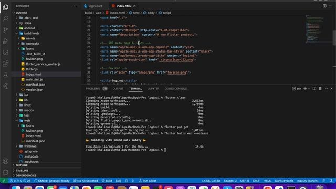Open the launch profile dropdown arrow

coord(309,89)
